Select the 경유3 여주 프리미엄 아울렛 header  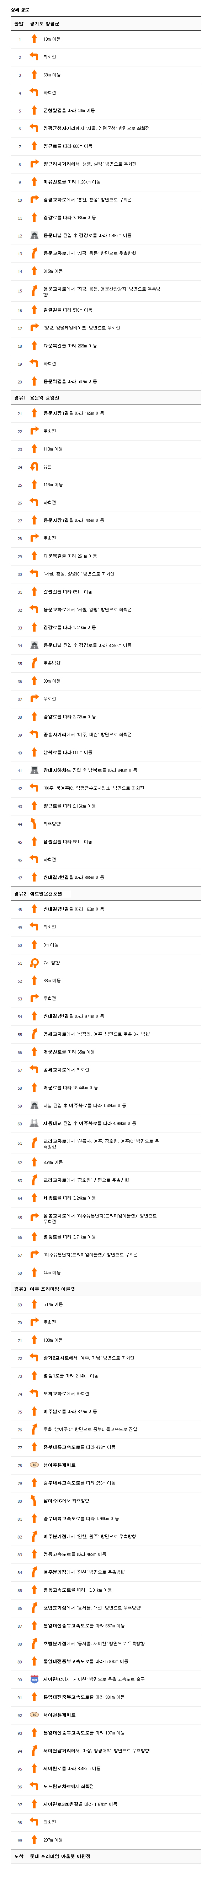(x=106, y=1289)
